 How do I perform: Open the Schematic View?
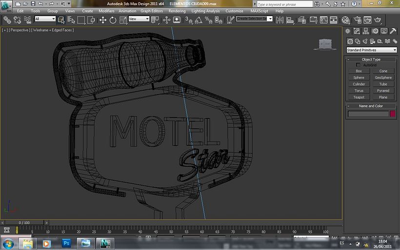pos(334,20)
